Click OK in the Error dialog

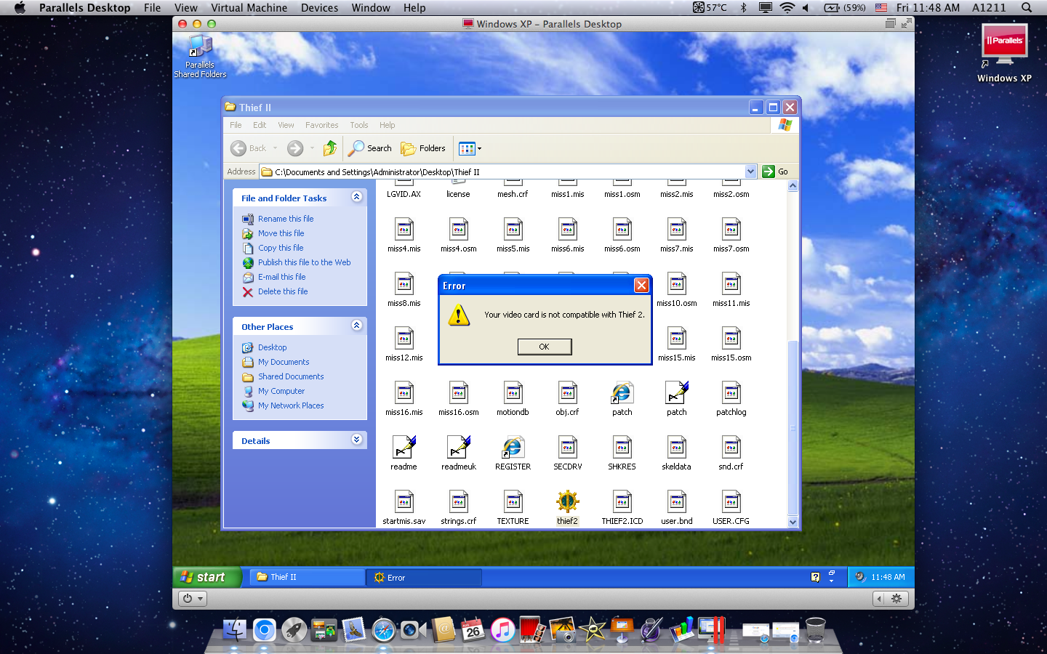pyautogui.click(x=545, y=347)
